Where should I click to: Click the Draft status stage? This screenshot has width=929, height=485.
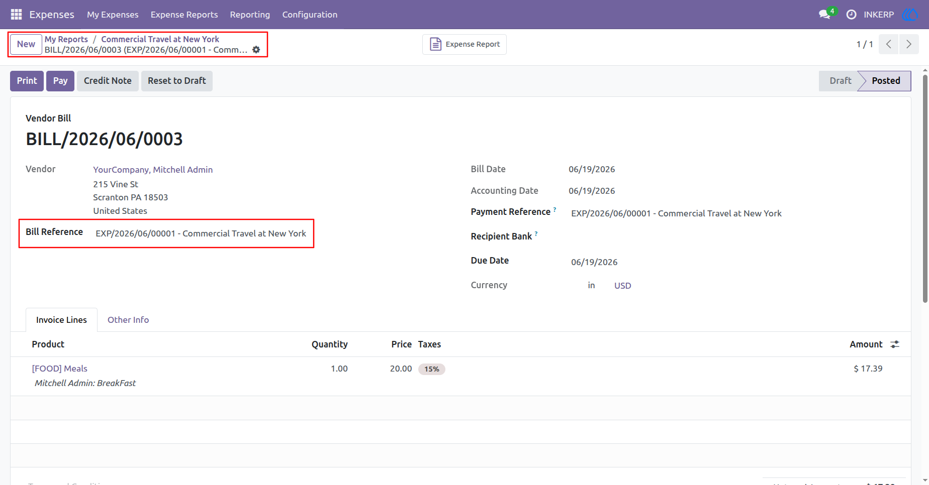pyautogui.click(x=840, y=81)
